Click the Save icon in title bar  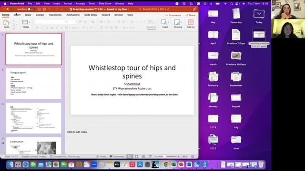point(44,9)
